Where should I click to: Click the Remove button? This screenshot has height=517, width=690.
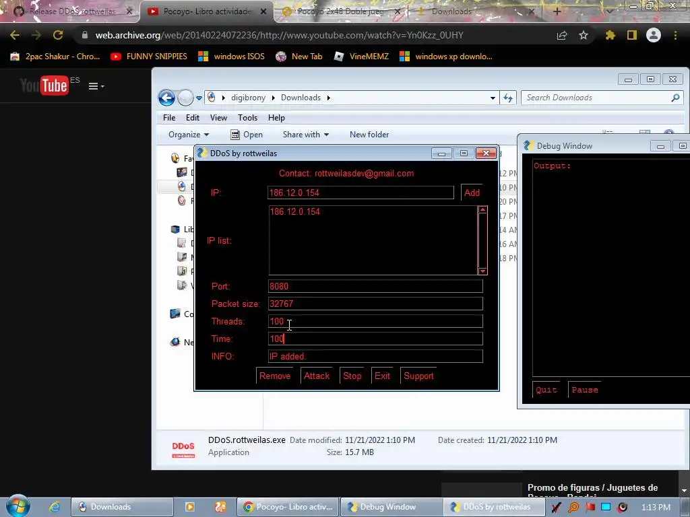coord(275,376)
